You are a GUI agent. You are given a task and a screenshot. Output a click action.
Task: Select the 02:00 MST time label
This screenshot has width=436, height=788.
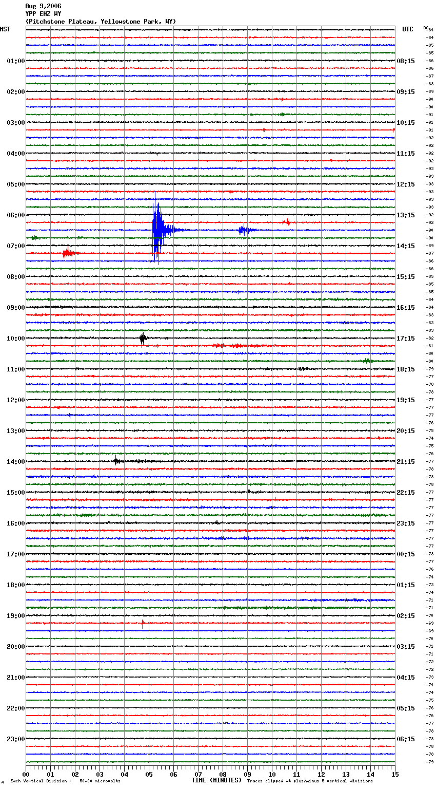(16, 92)
